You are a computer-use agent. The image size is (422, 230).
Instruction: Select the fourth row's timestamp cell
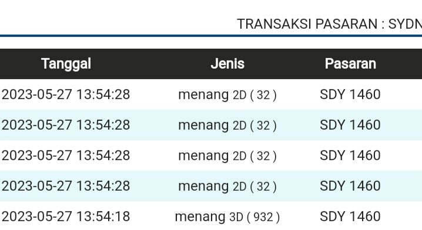[x=66, y=186]
